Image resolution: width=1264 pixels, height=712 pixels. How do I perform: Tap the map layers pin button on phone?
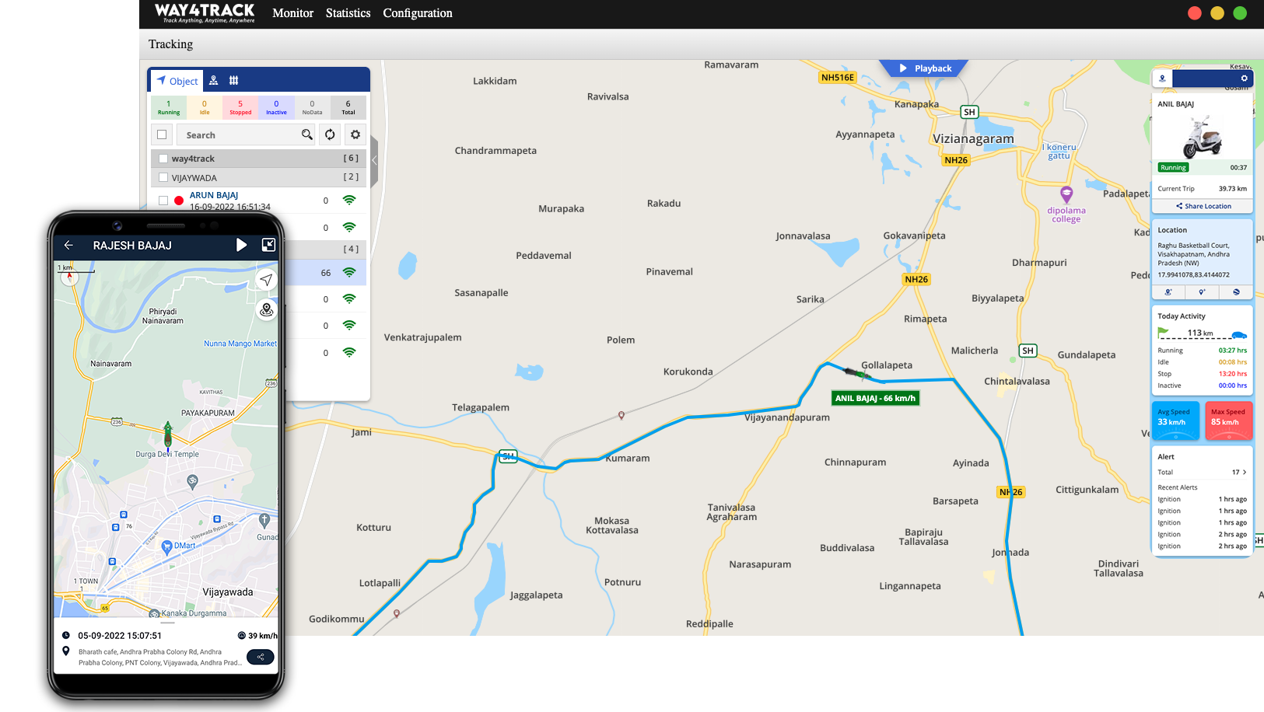point(267,310)
